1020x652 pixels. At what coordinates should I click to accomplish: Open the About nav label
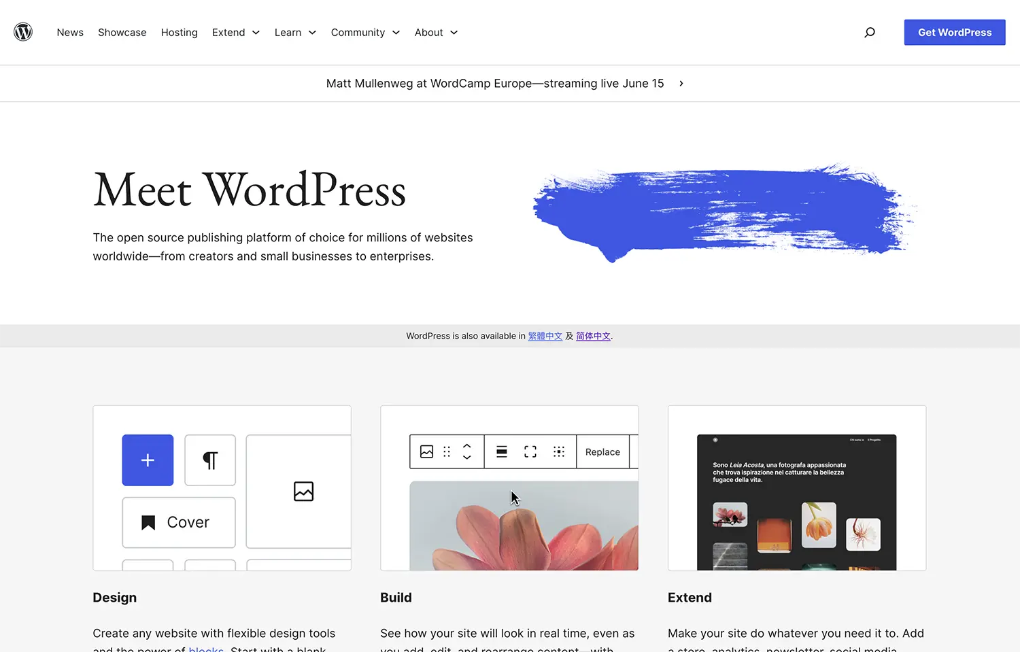pyautogui.click(x=429, y=33)
